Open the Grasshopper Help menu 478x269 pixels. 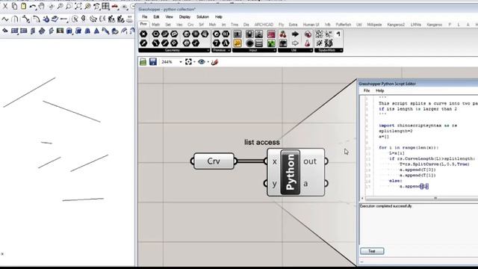tap(219, 16)
